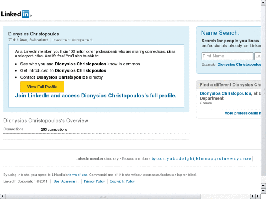The image size is (266, 199).
Task: Browse member directory letter s
Action: 220,159
